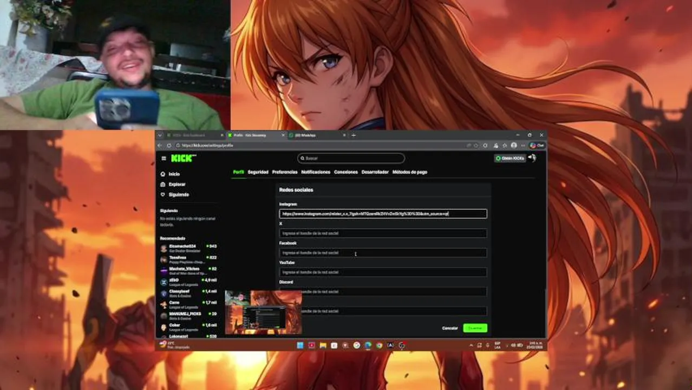The width and height of the screenshot is (692, 390).
Task: Switch to the Conexiones tab
Action: 346,172
